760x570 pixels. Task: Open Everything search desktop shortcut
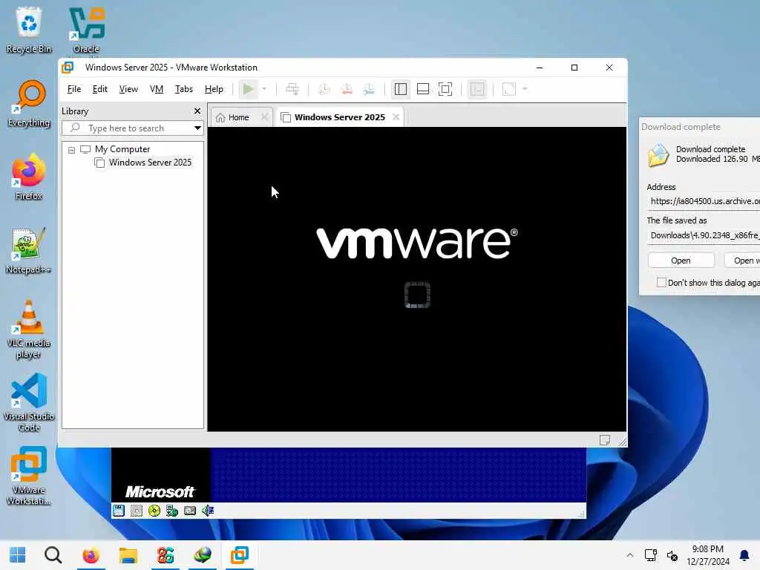click(29, 104)
